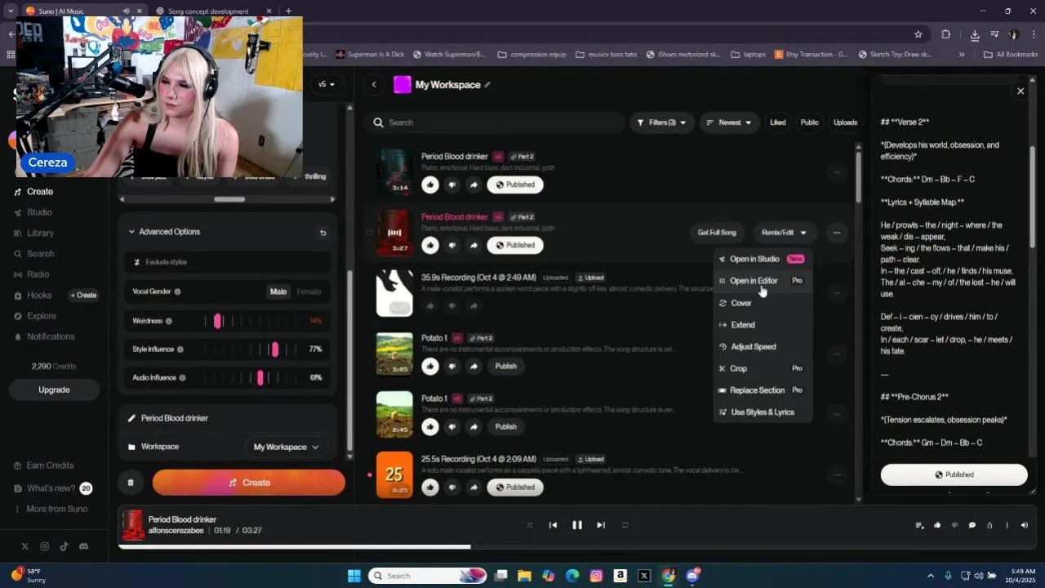1045x588 pixels.
Task: Open the X social icon in sidebar footer
Action: [24, 546]
